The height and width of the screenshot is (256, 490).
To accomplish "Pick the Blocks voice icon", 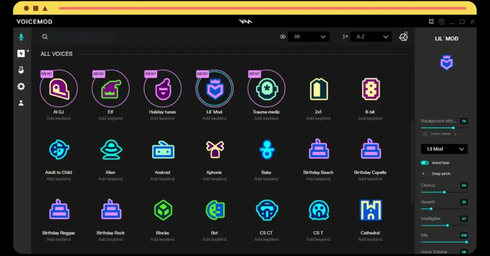I will pos(163,210).
